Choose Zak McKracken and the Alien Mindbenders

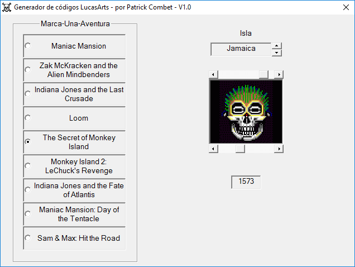tap(74, 70)
